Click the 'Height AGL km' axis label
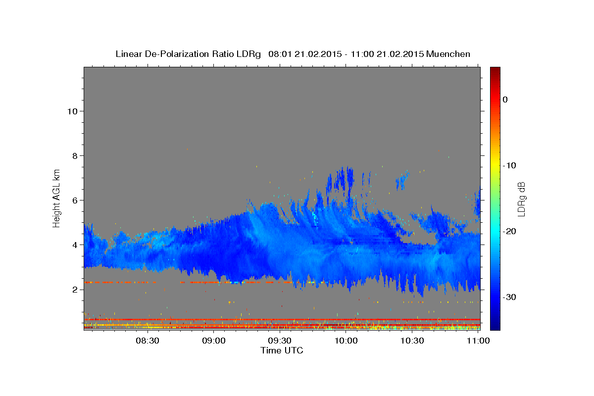Image resolution: width=594 pixels, height=396 pixels. 57,198
